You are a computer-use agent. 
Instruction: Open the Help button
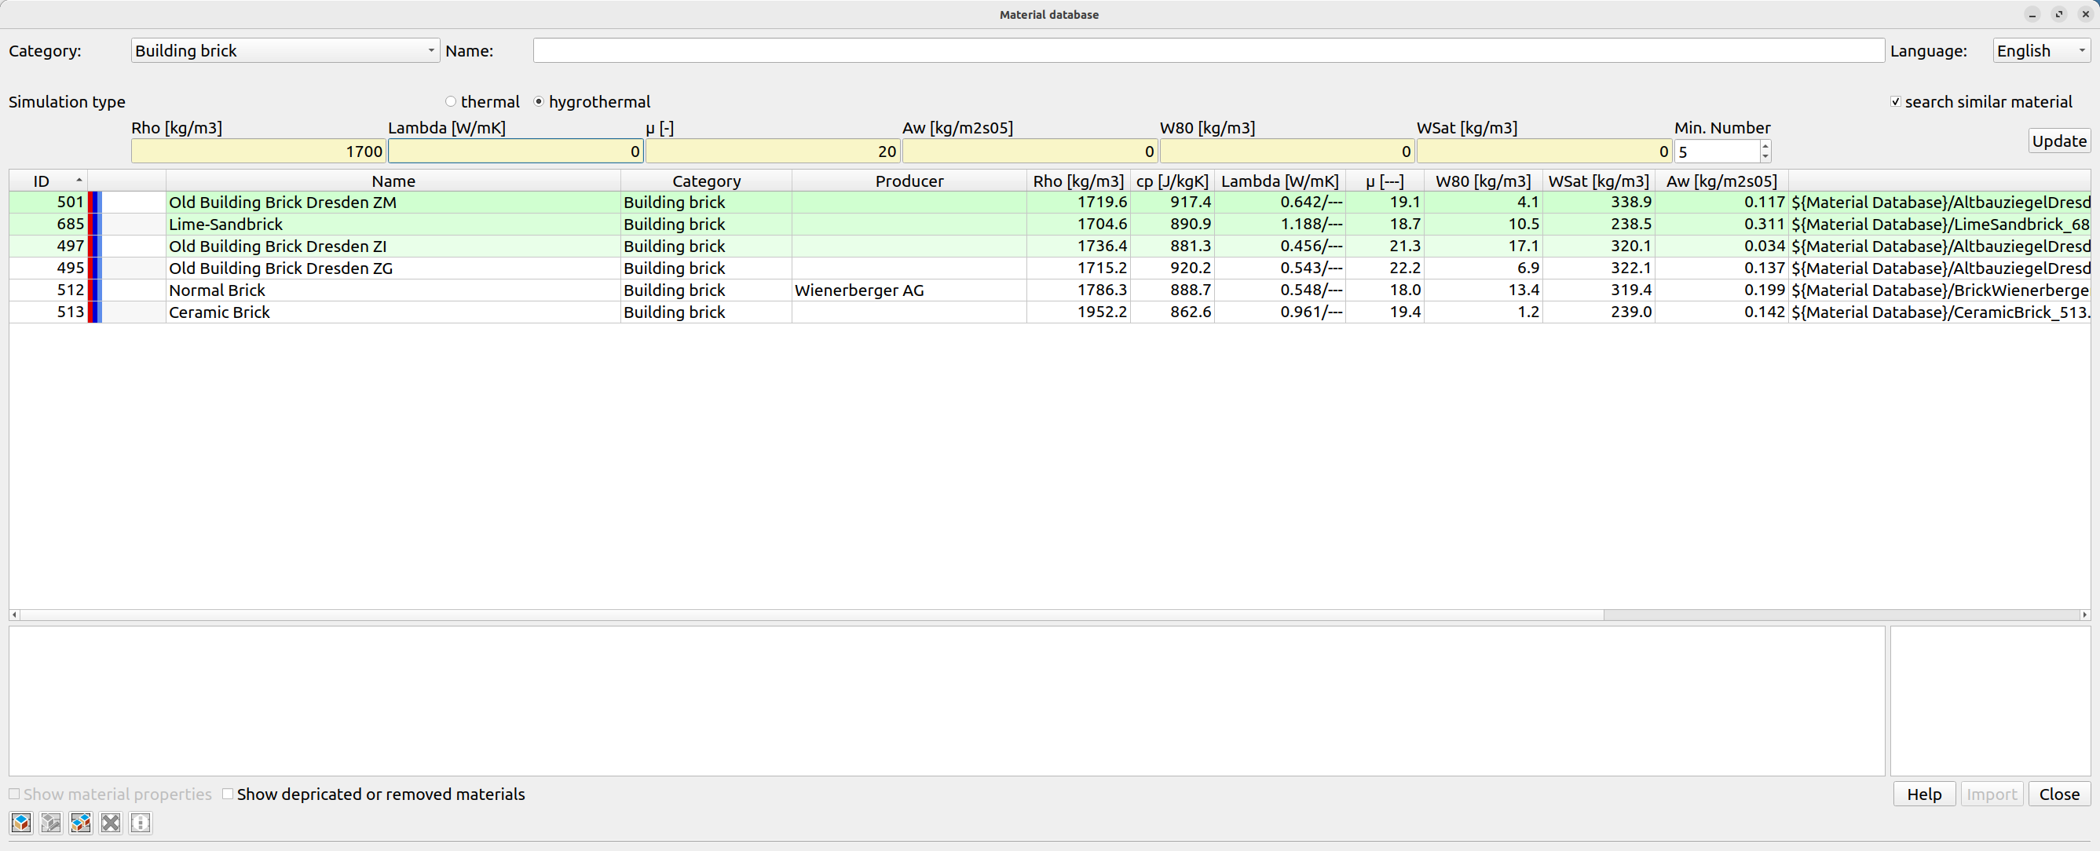coord(1924,794)
